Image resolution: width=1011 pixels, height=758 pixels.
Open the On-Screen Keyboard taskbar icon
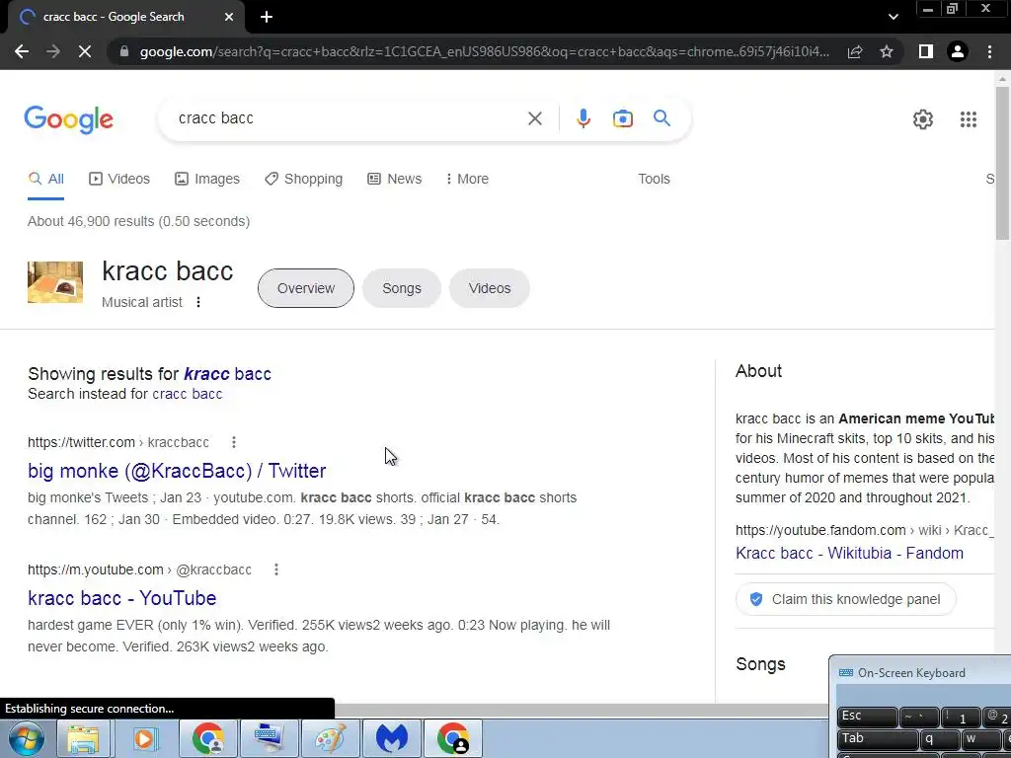tap(269, 738)
